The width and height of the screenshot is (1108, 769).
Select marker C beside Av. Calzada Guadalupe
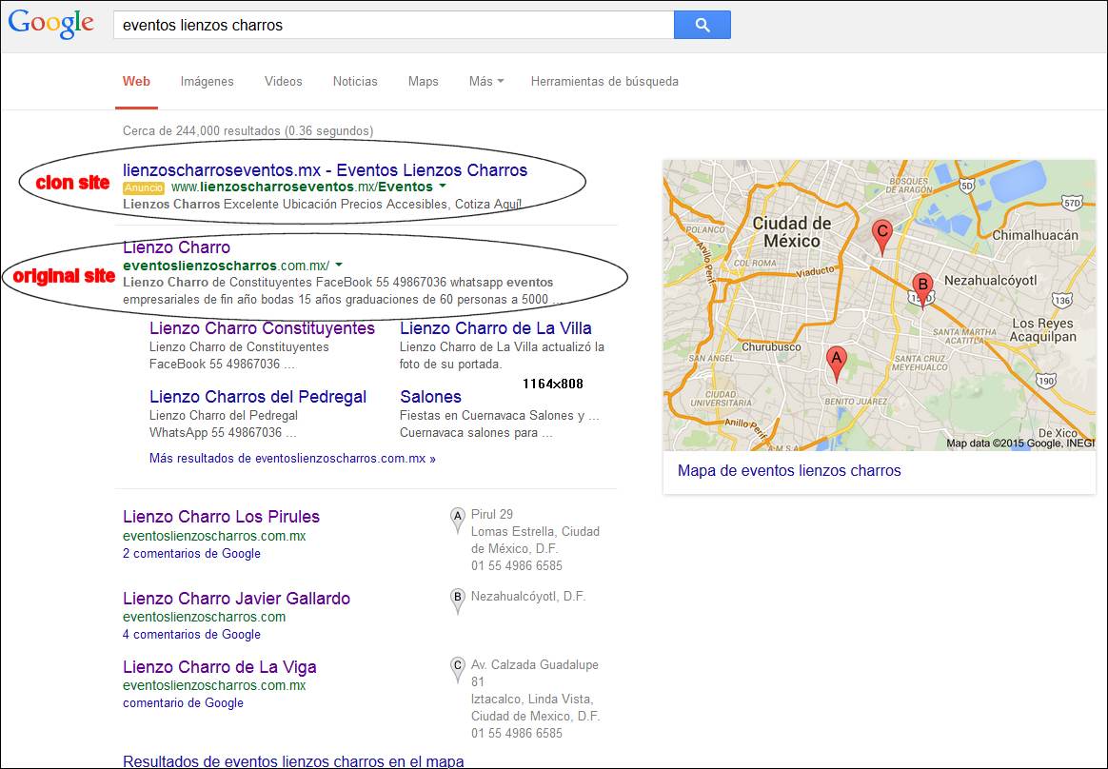point(457,670)
